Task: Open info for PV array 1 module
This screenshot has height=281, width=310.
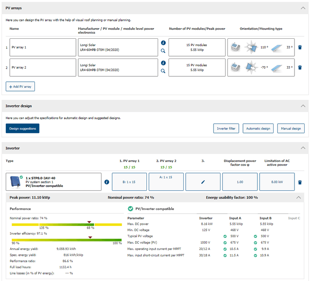Action: point(163,43)
